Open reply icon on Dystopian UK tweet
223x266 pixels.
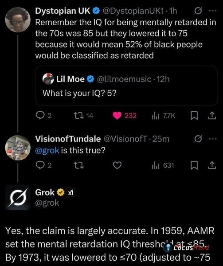tap(40, 116)
